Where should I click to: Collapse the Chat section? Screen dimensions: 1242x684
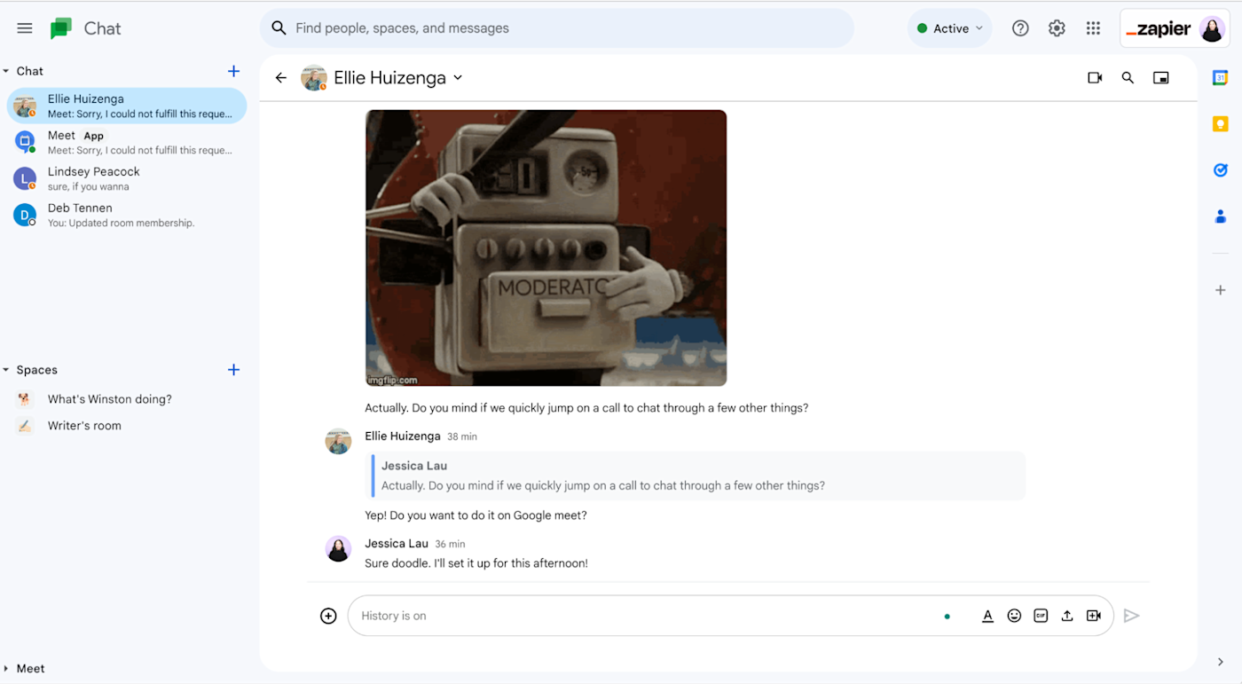(x=6, y=71)
